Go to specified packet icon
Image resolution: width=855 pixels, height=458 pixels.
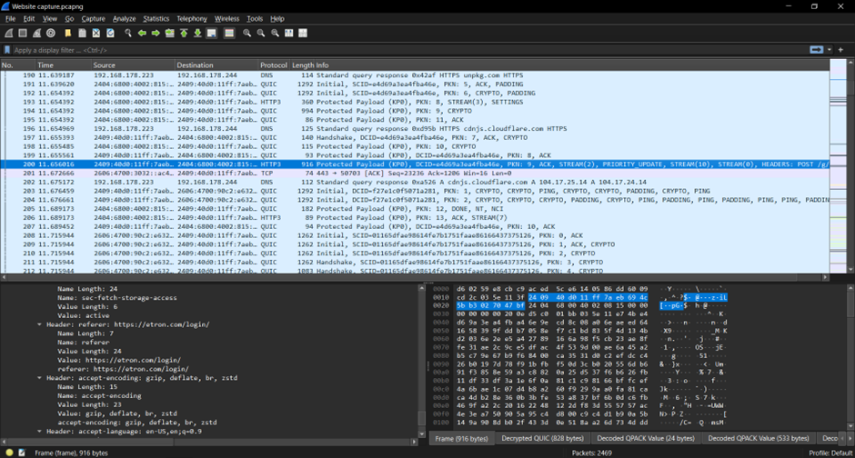(x=170, y=34)
